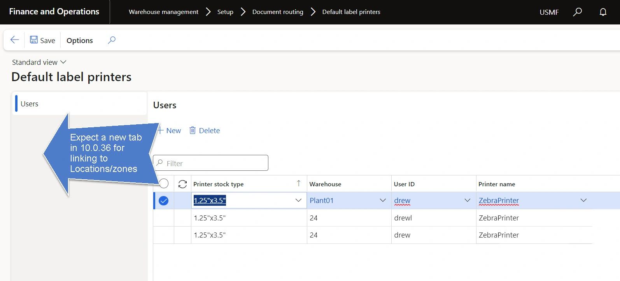Open the Options menu

pyautogui.click(x=80, y=40)
